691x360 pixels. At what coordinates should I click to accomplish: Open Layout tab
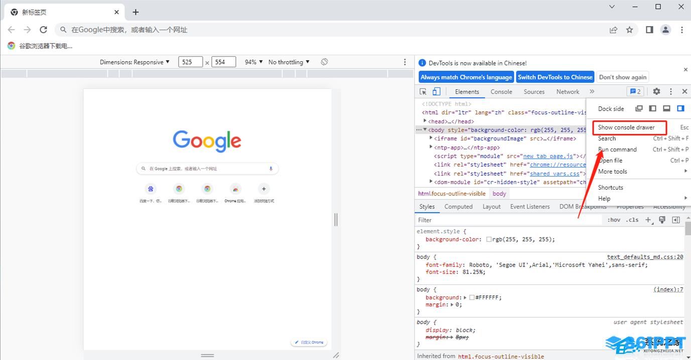(x=491, y=207)
